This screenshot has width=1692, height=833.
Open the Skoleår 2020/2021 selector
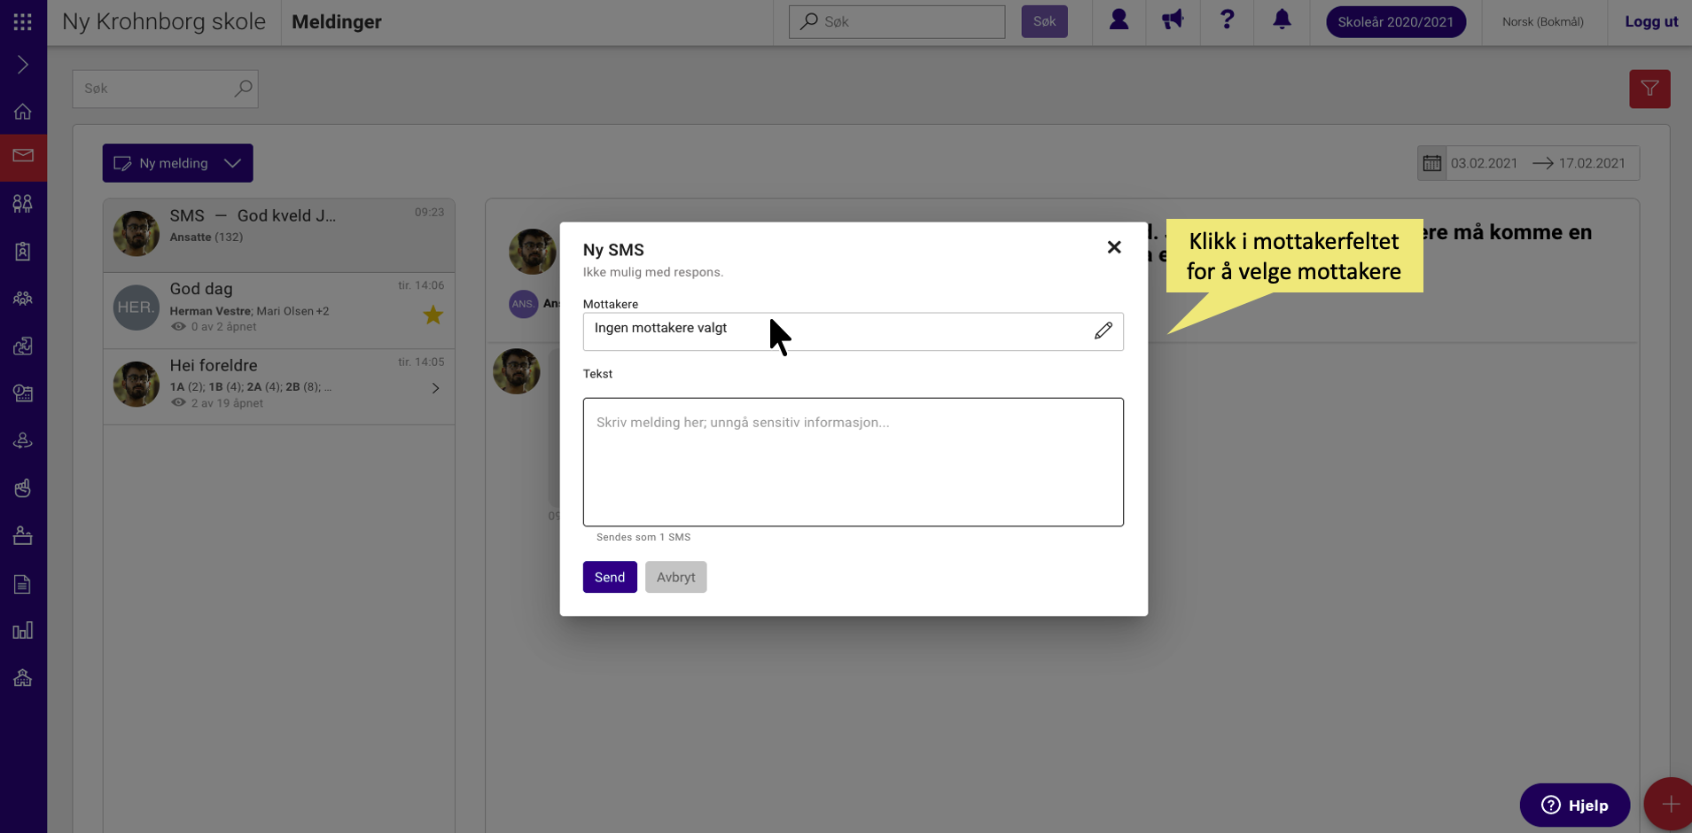(1395, 22)
